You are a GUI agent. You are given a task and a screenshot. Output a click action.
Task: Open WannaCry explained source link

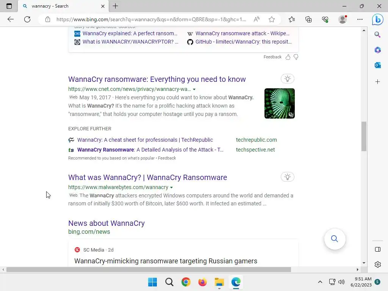click(130, 33)
